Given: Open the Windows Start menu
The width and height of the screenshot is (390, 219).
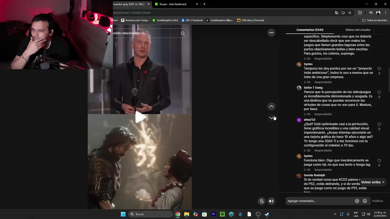Looking at the screenshot, I should point(123,214).
